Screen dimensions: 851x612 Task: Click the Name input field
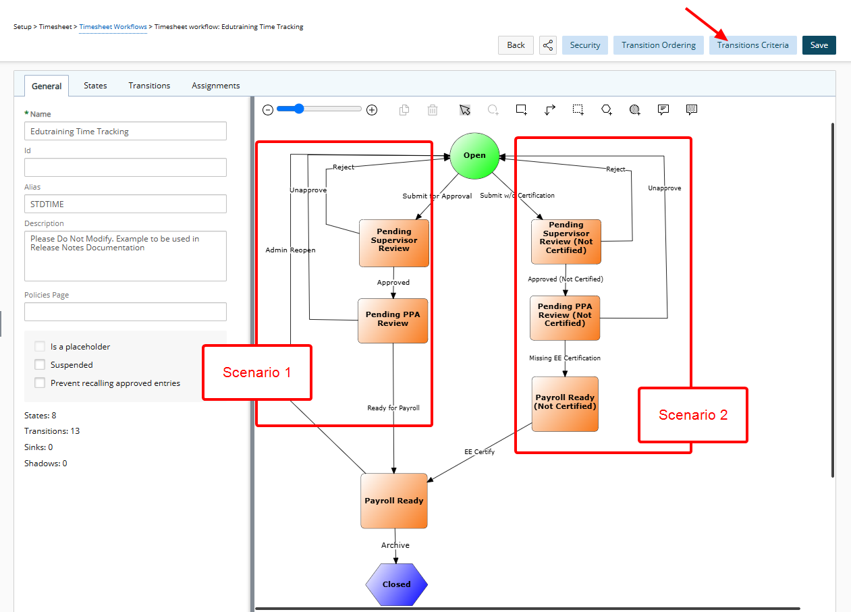126,131
